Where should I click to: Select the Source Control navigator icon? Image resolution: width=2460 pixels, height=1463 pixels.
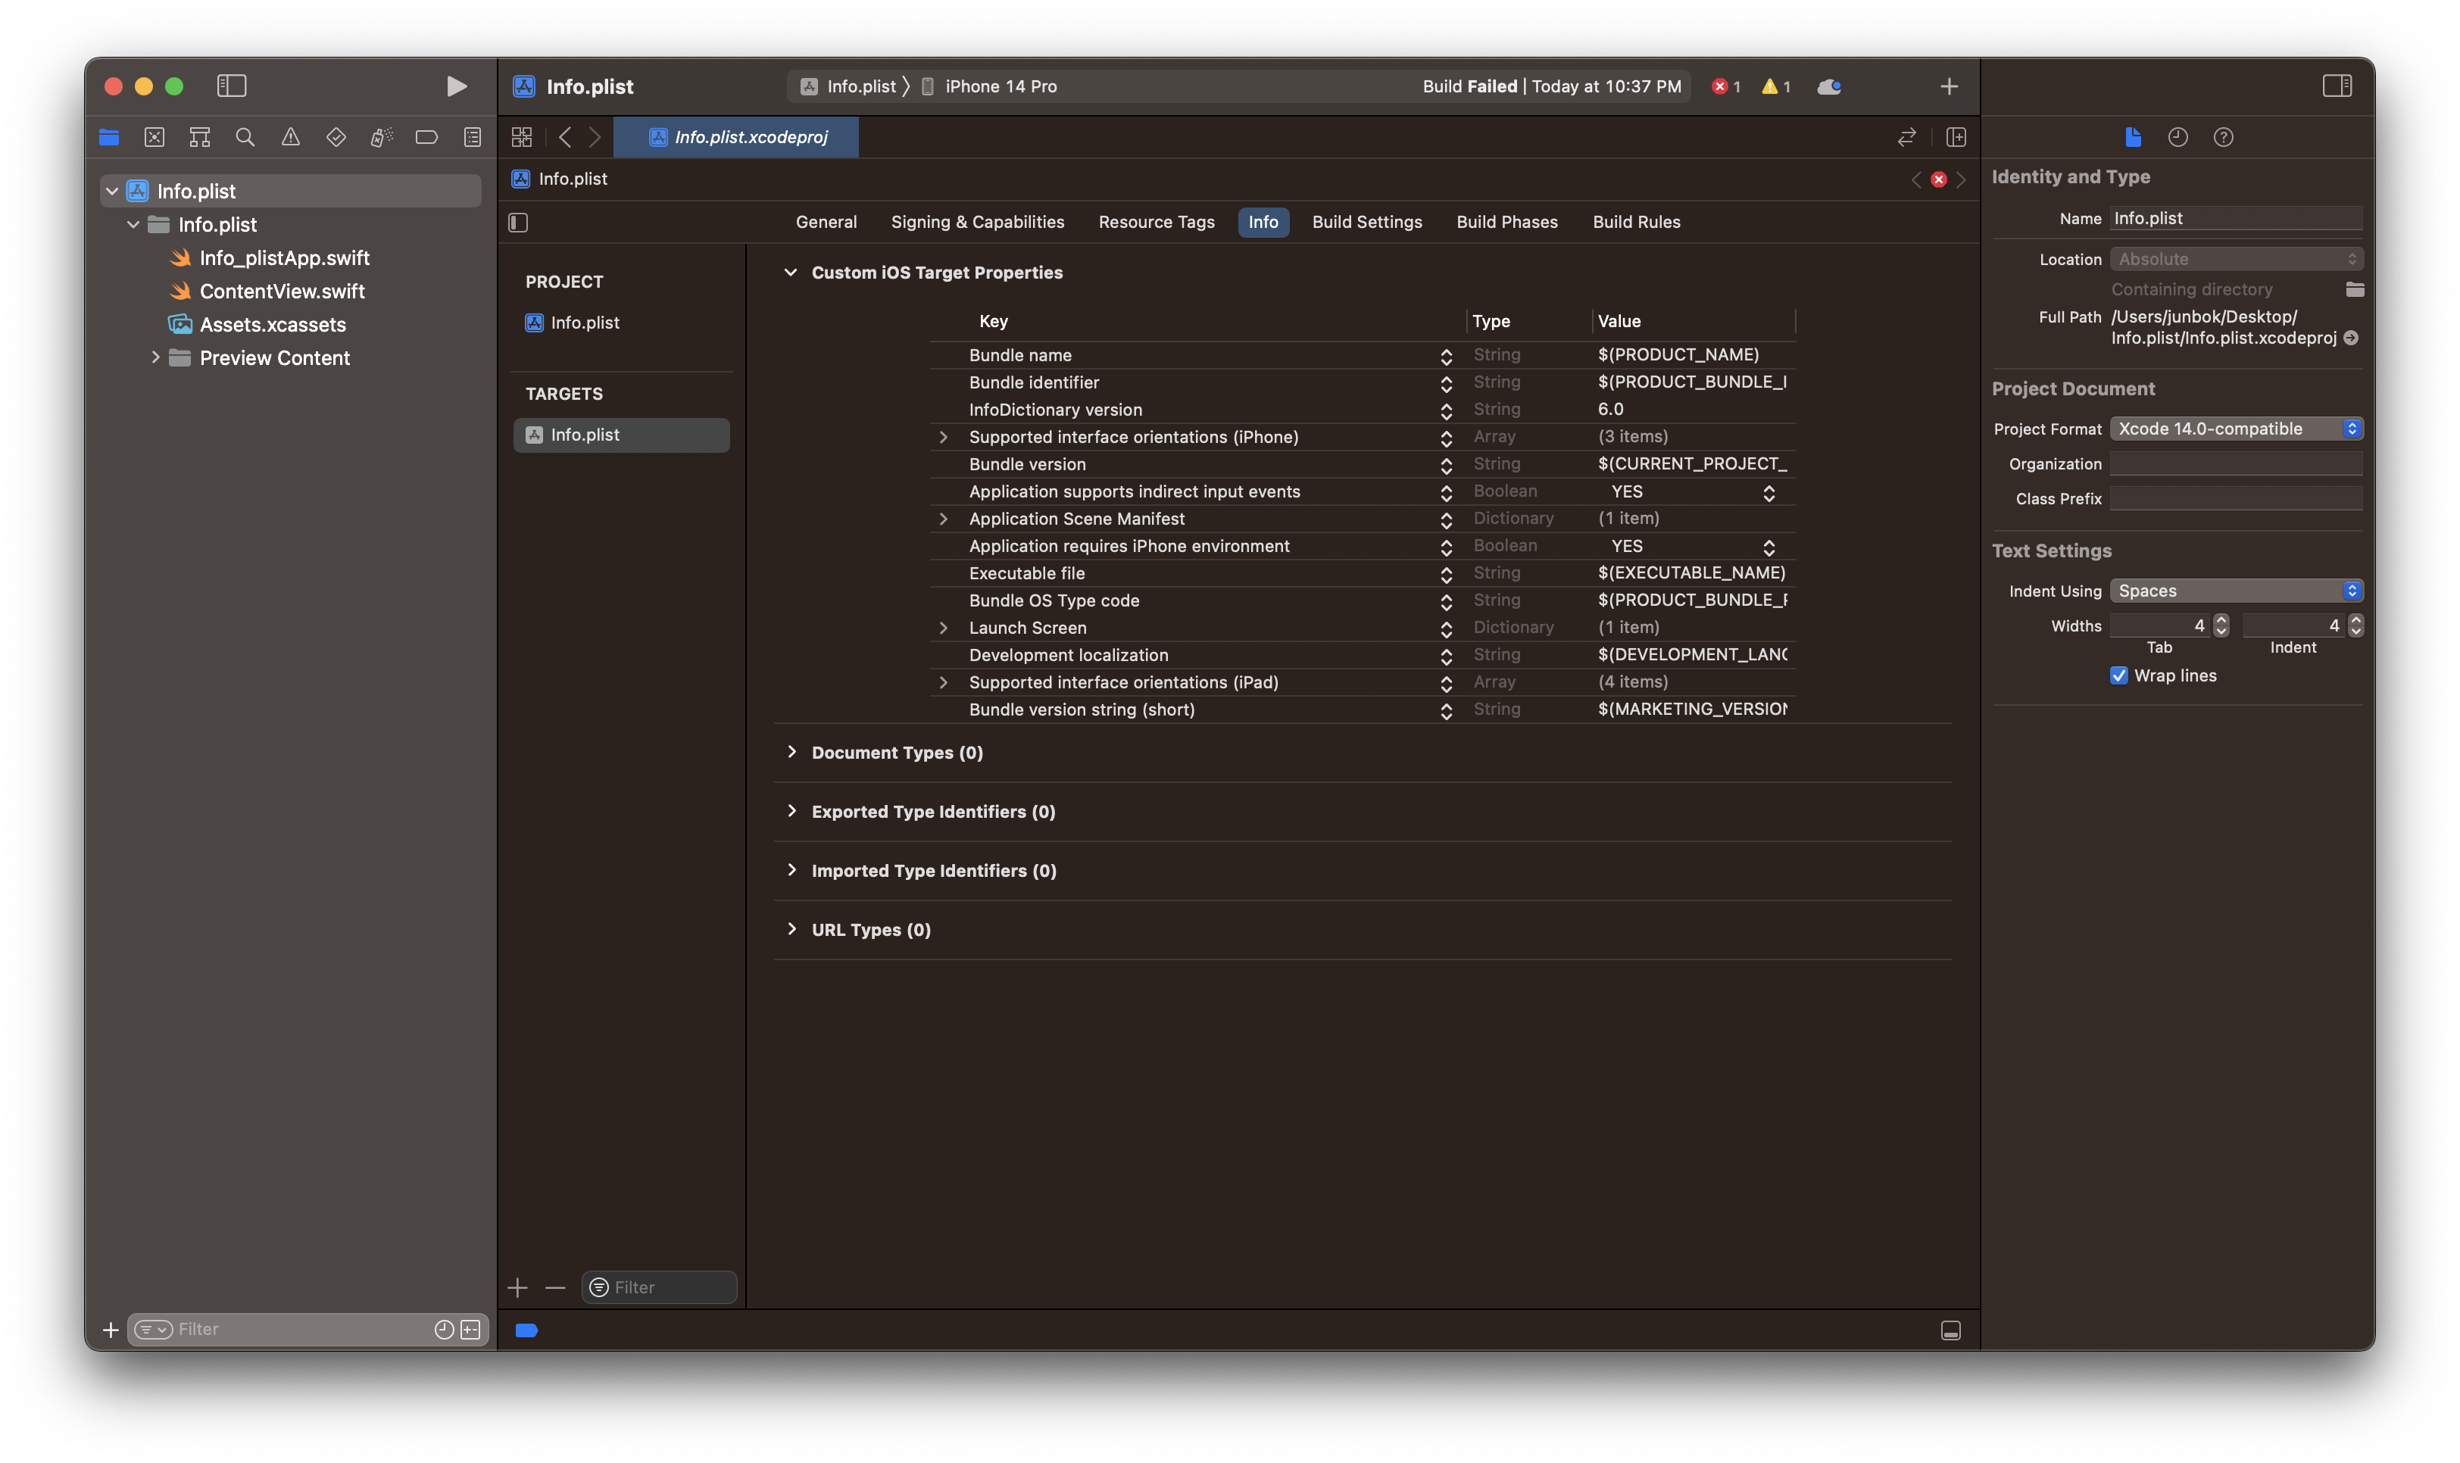point(154,137)
